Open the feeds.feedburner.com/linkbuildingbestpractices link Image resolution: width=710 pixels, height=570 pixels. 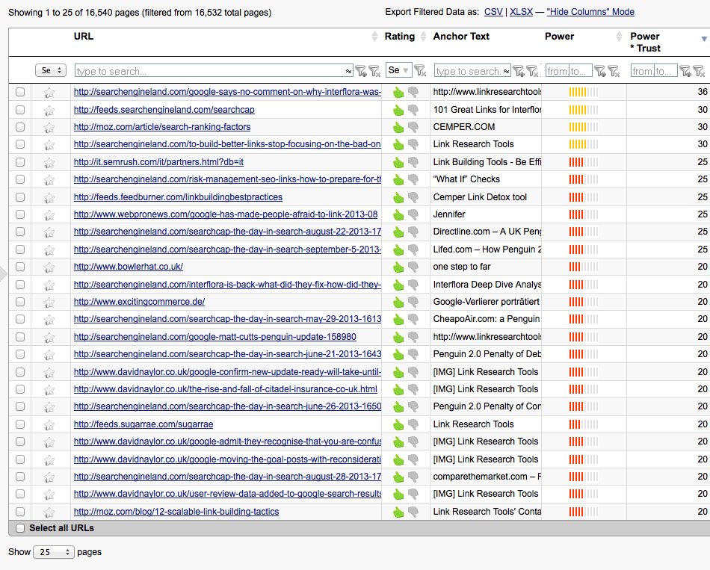(x=178, y=197)
